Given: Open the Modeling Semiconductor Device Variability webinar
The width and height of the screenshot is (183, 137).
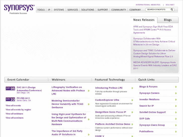Looking at the screenshot, I should [x=67, y=104].
